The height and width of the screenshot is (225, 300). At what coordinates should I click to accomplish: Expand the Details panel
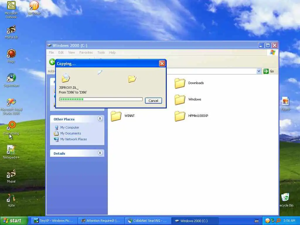point(100,153)
